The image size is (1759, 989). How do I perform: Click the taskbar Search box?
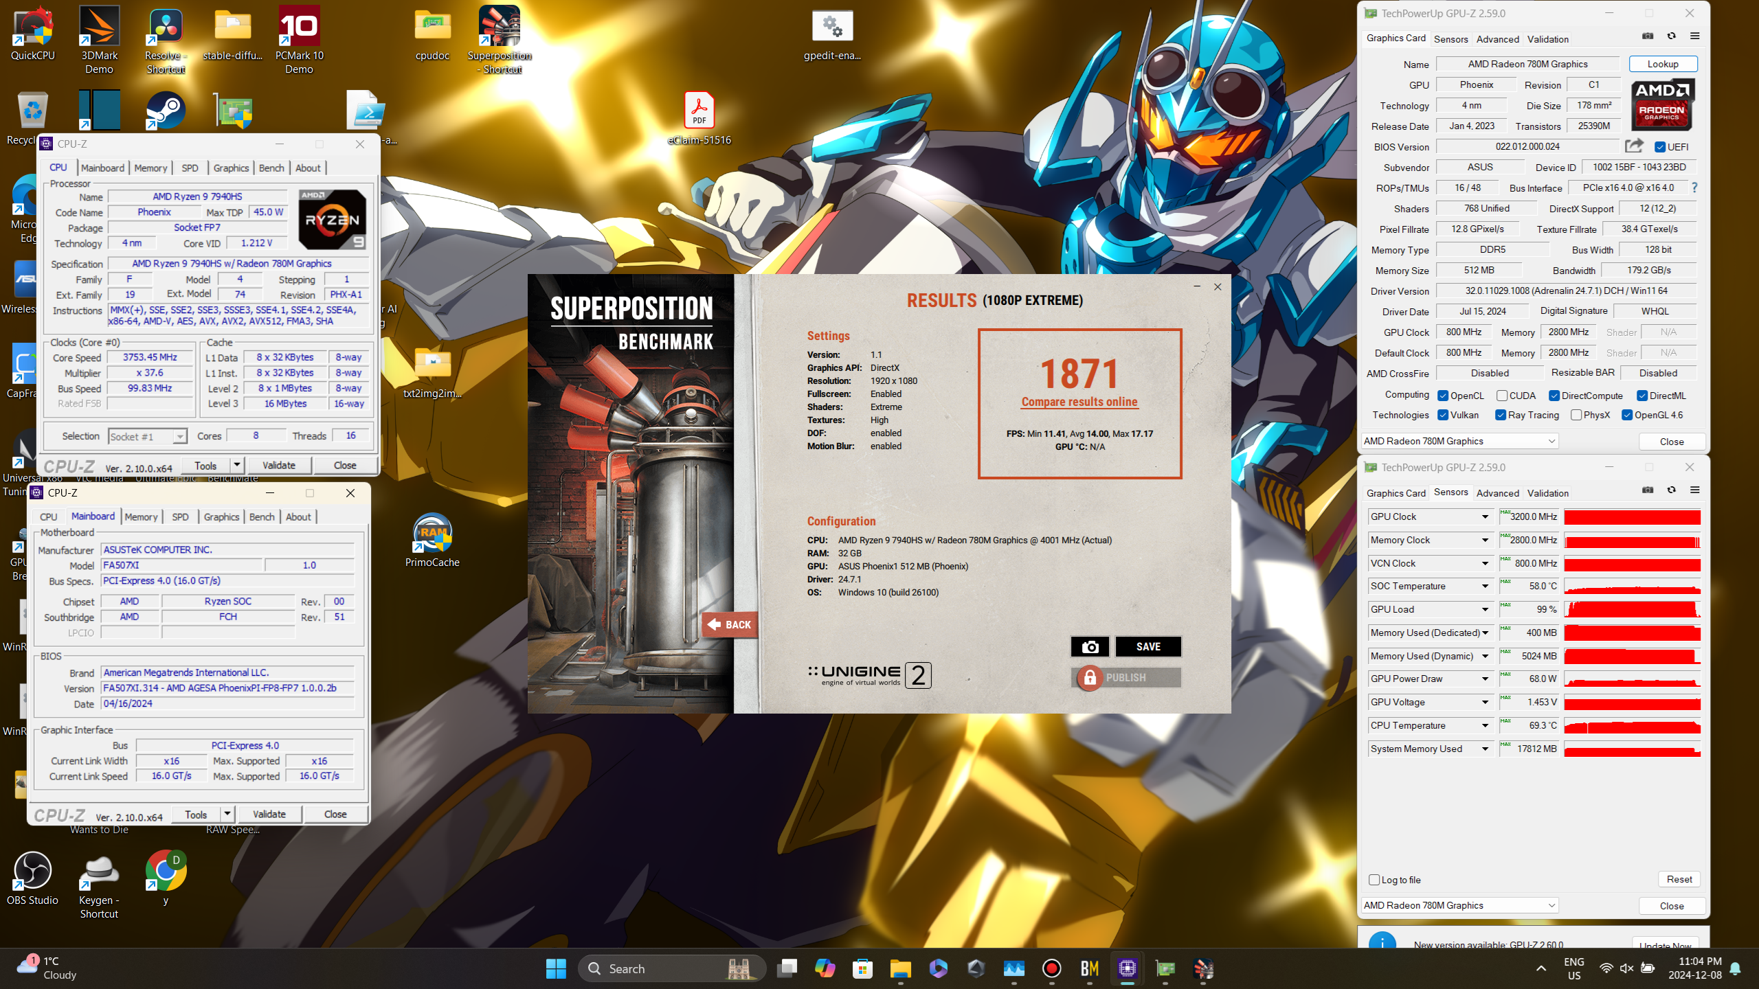point(672,968)
